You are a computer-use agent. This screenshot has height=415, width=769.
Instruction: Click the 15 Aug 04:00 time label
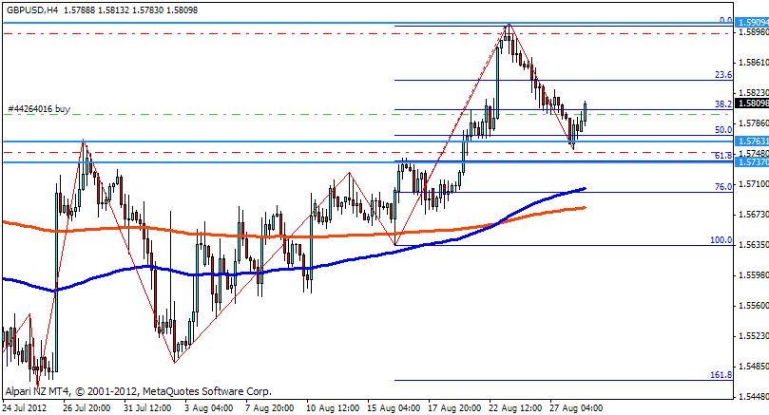(394, 407)
